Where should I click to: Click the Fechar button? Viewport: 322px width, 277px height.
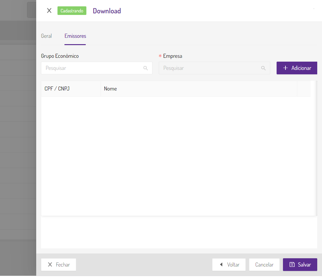tap(58, 264)
